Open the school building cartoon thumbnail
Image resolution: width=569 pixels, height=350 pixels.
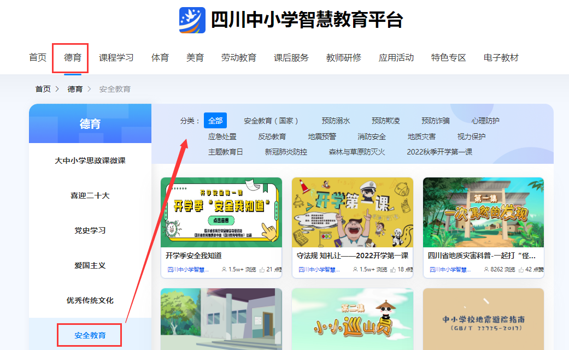(221, 319)
